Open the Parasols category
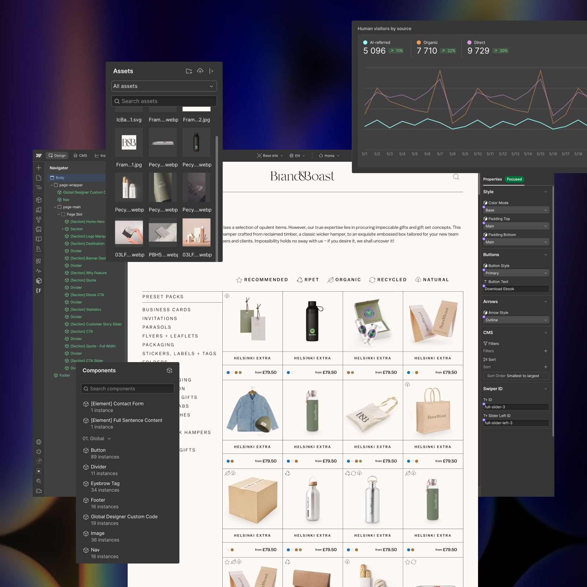 point(157,328)
